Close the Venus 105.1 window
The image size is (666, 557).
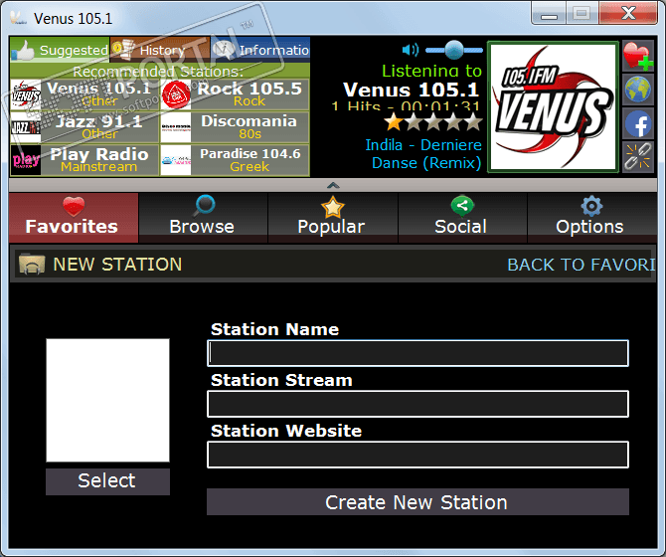628,14
